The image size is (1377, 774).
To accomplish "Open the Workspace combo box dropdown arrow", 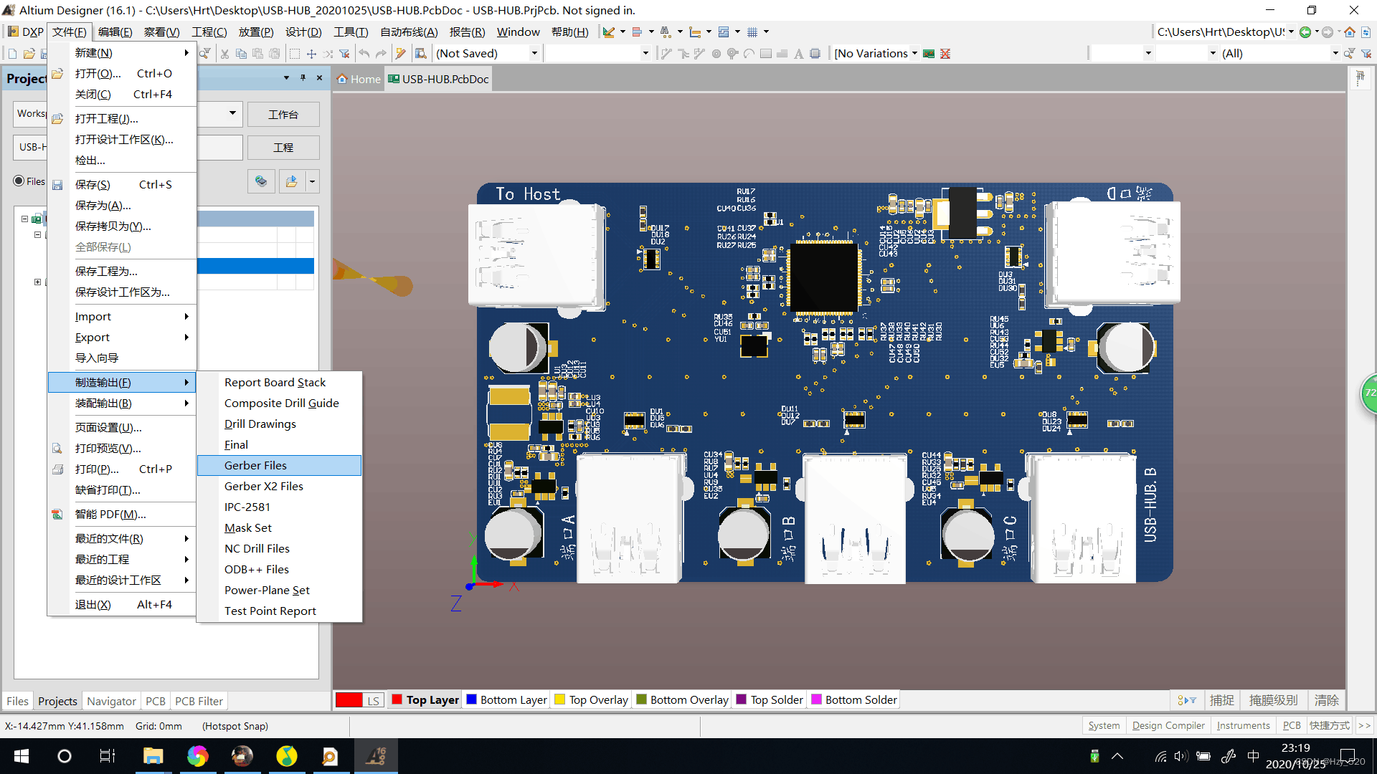I will tap(232, 113).
